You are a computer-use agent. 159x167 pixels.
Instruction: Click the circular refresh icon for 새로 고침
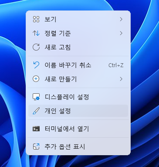tap(36, 47)
